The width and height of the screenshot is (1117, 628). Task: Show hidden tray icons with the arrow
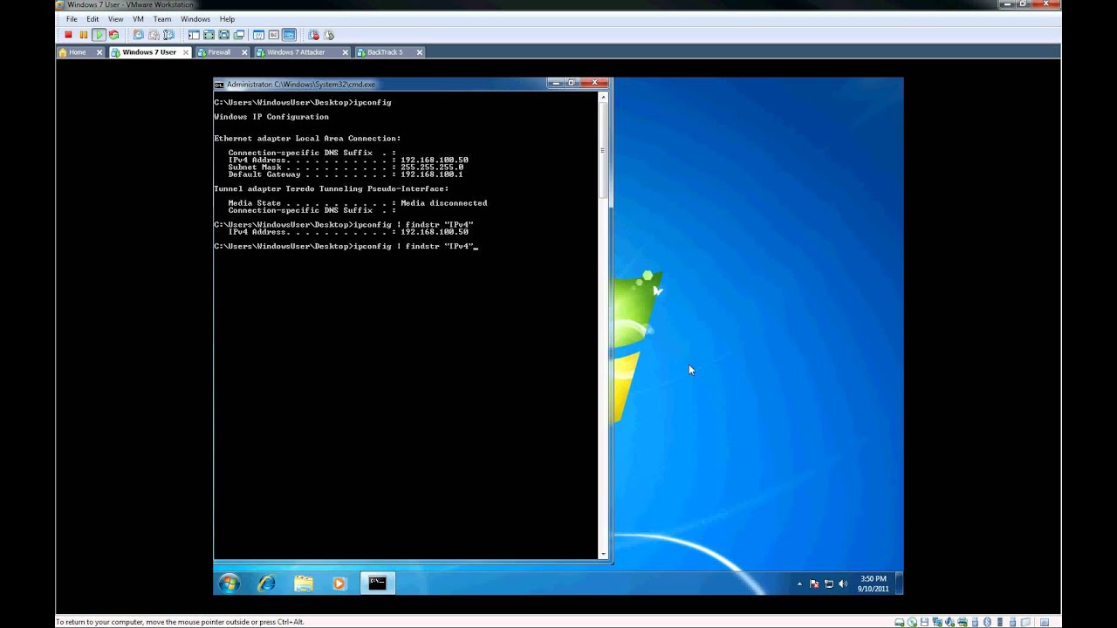[799, 584]
